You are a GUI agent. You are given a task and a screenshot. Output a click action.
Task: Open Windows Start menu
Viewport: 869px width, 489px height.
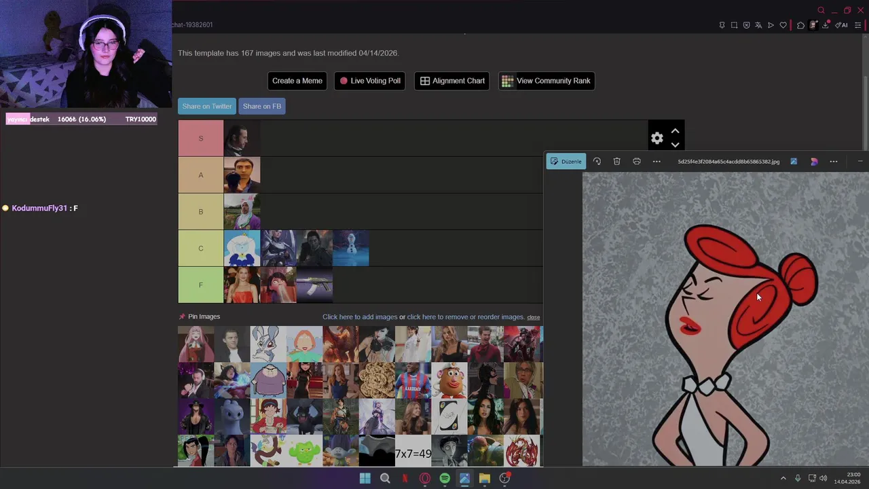[365, 478]
